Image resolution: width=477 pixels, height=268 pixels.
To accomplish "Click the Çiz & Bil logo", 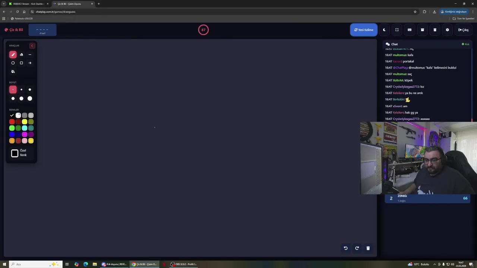I will coord(14,30).
